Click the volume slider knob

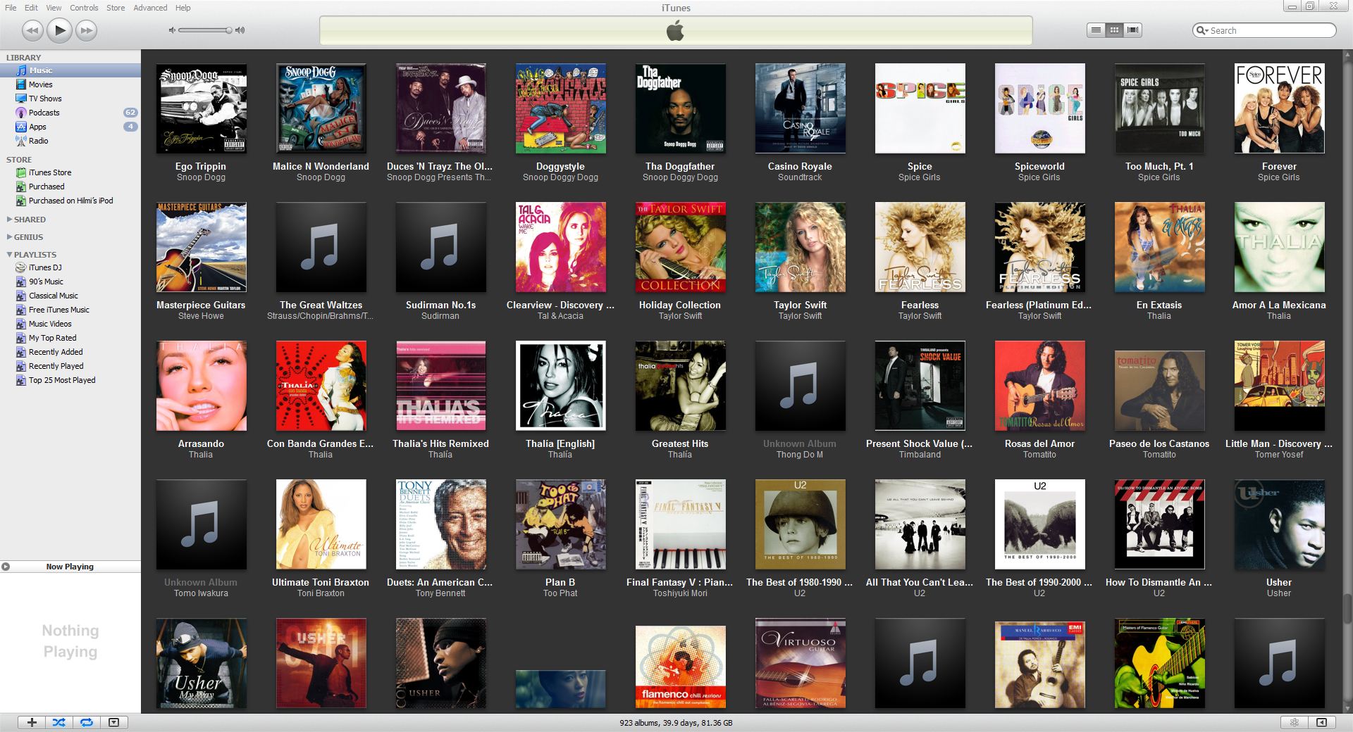pyautogui.click(x=229, y=30)
